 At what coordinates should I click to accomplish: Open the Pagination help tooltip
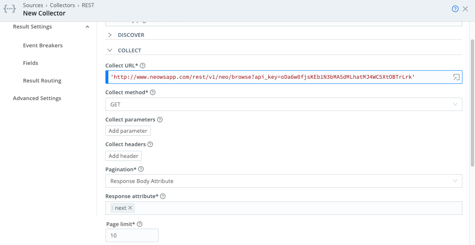tap(140, 169)
